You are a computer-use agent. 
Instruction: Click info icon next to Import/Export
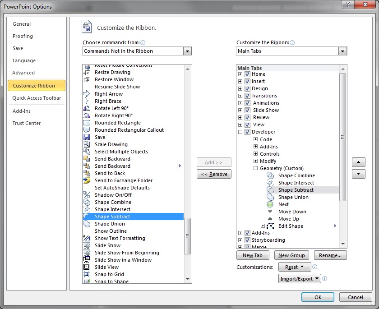pyautogui.click(x=324, y=279)
